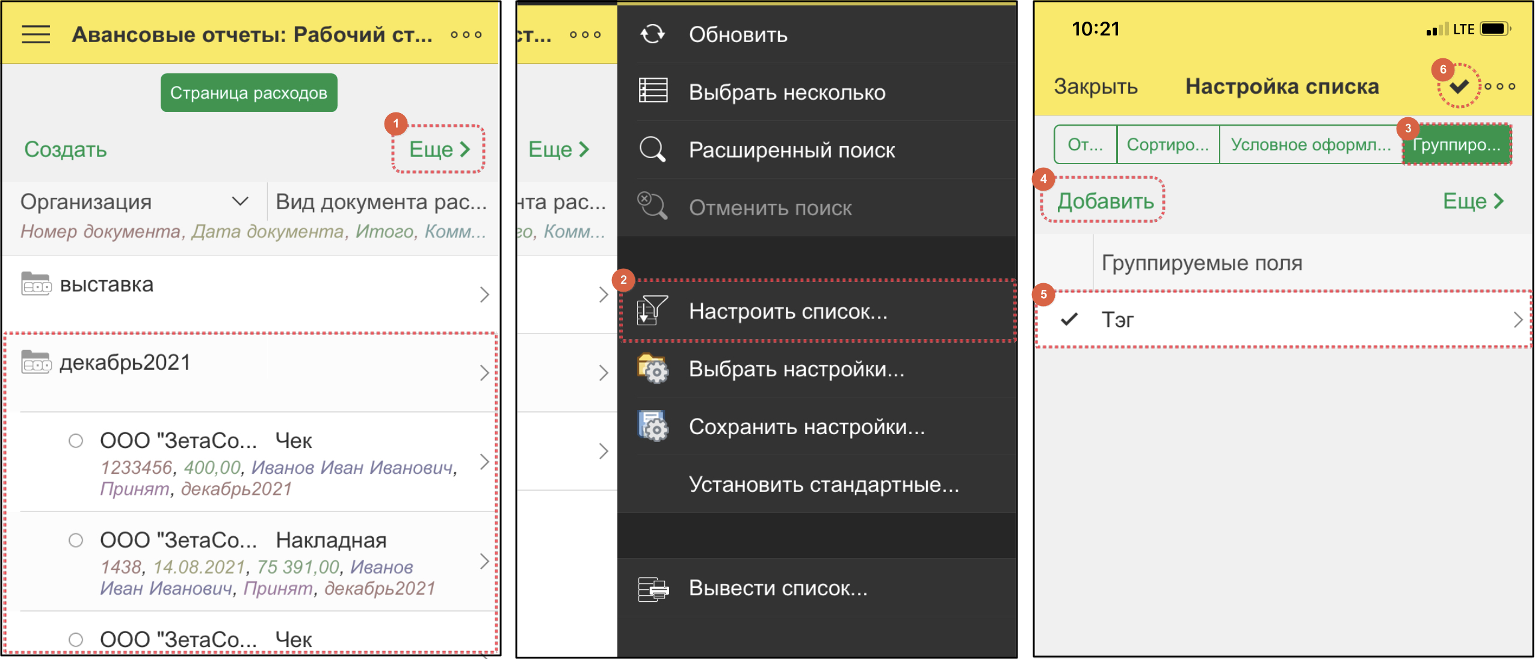1538x659 pixels.
Task: Click the Страница расходов button
Action: tap(249, 93)
